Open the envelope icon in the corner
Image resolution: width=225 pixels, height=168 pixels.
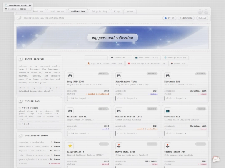coord(216,159)
